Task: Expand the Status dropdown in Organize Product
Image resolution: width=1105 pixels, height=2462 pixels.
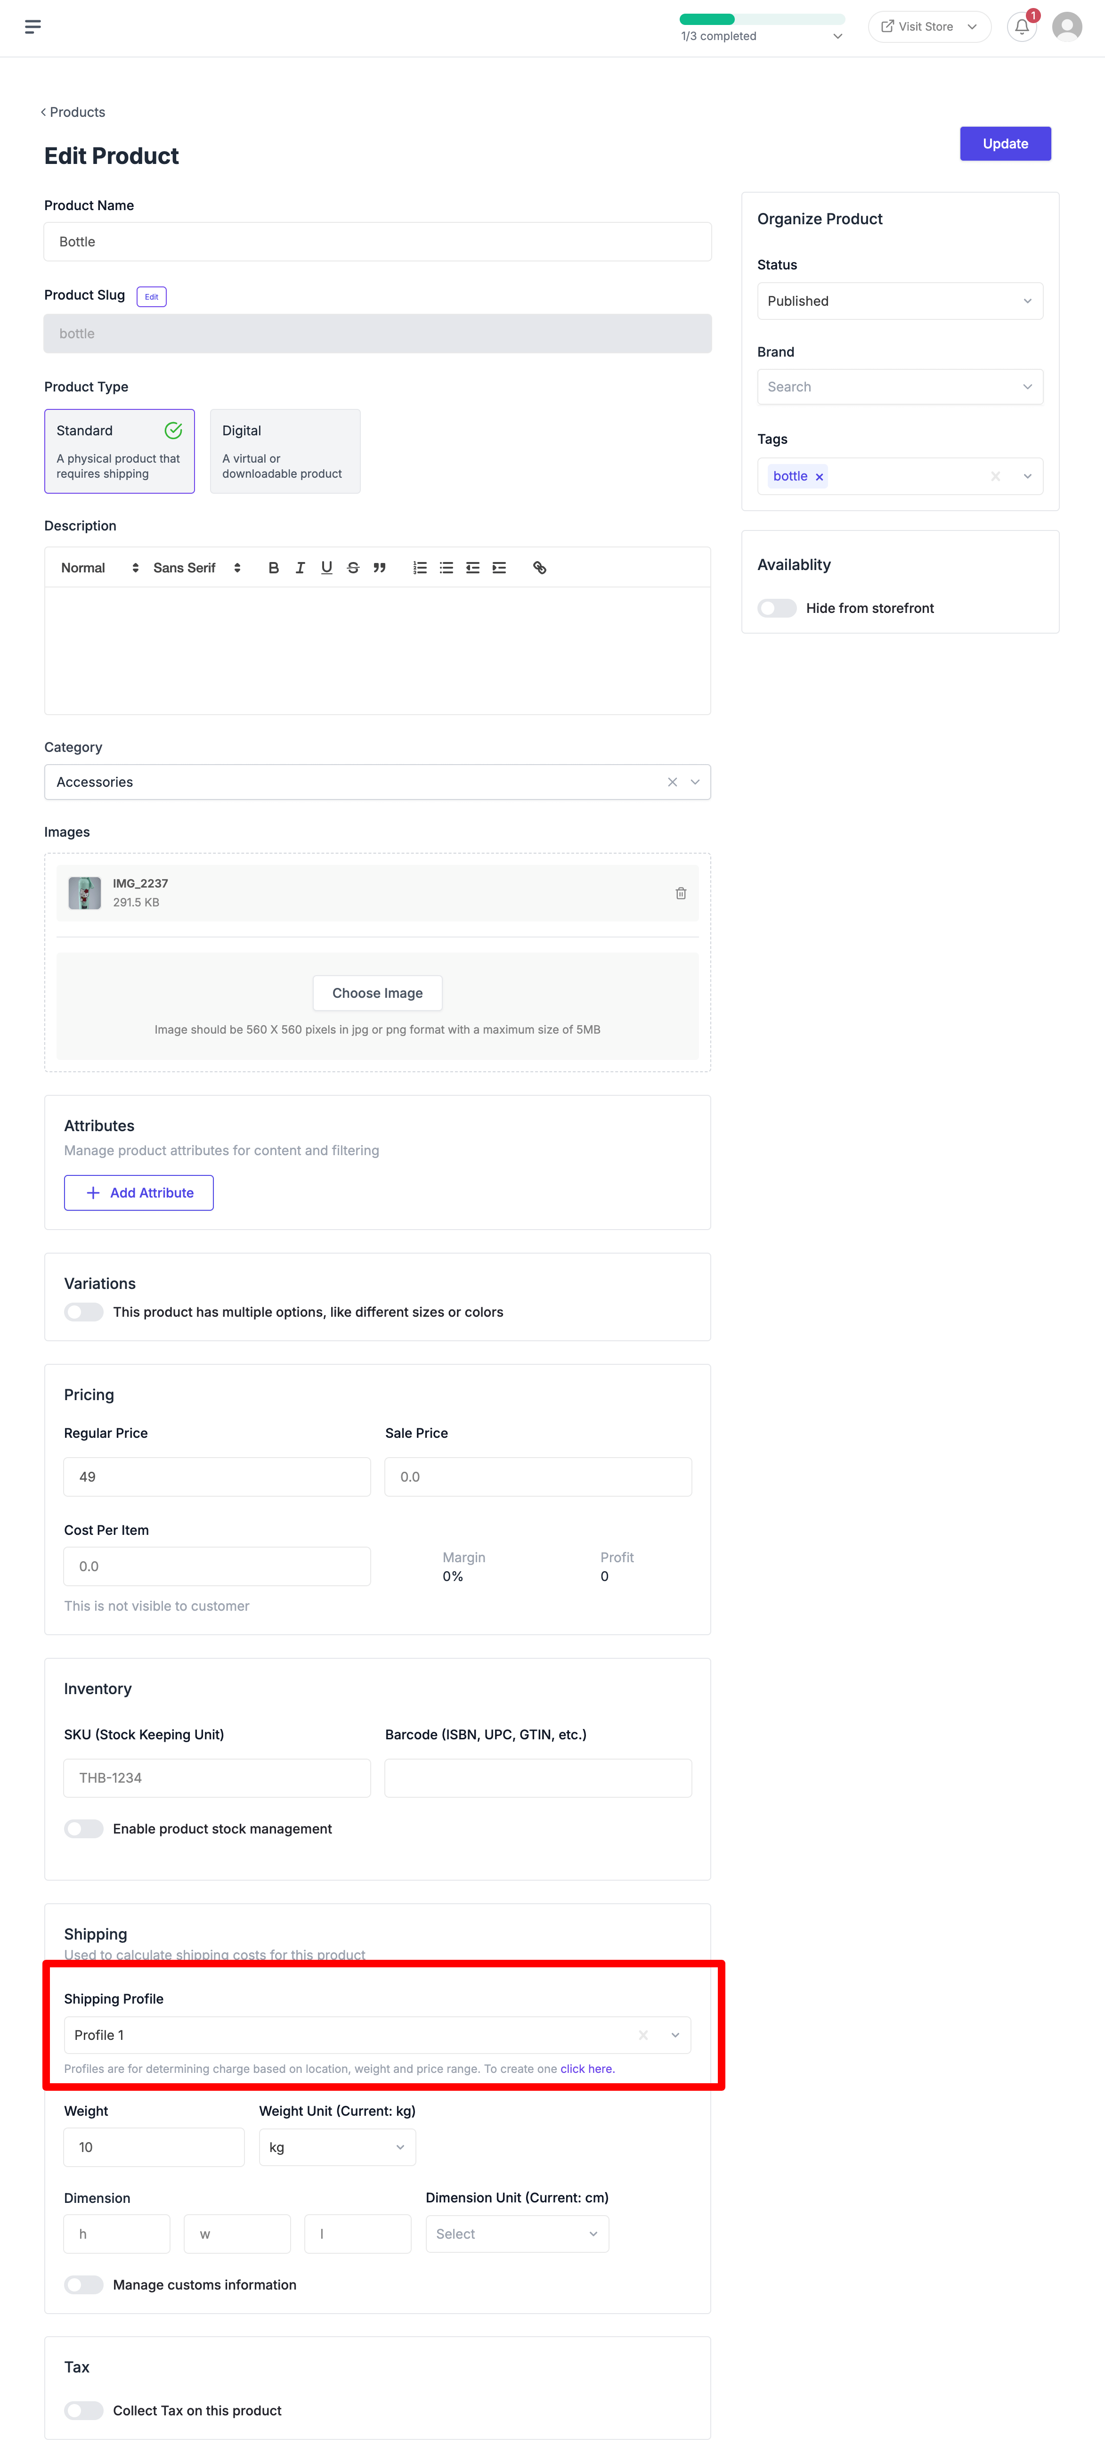Action: (x=896, y=300)
